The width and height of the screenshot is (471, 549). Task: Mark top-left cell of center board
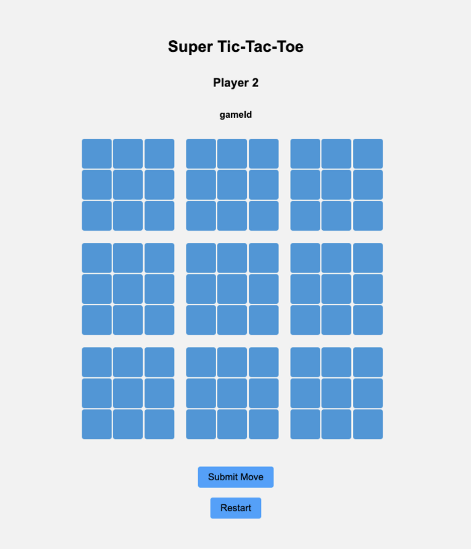tap(201, 258)
